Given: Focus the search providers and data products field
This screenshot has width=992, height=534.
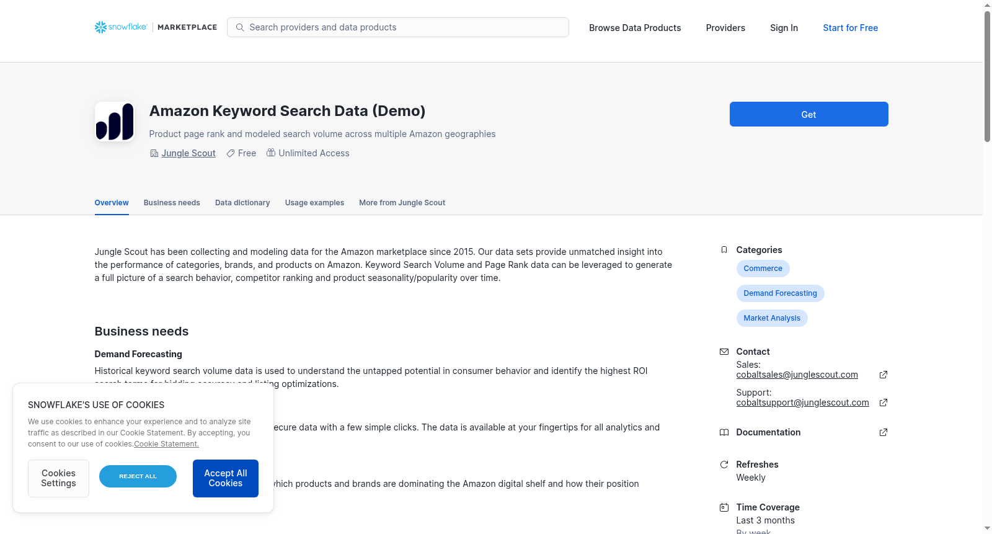Looking at the screenshot, I should click(398, 27).
